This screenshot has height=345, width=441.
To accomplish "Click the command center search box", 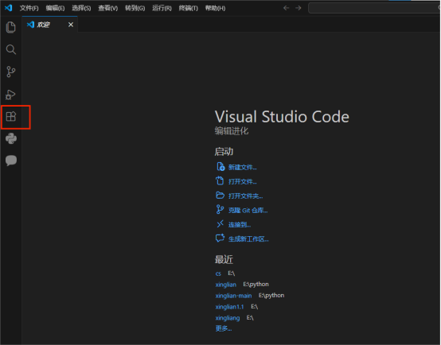I will [x=374, y=8].
